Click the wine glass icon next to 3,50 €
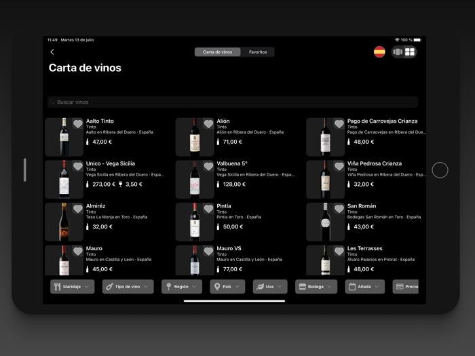Screen dimensions: 475x356 coord(120,184)
